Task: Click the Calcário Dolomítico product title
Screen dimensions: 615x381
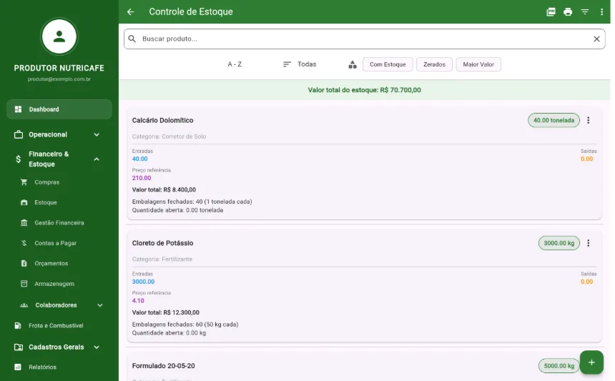Action: click(x=162, y=120)
